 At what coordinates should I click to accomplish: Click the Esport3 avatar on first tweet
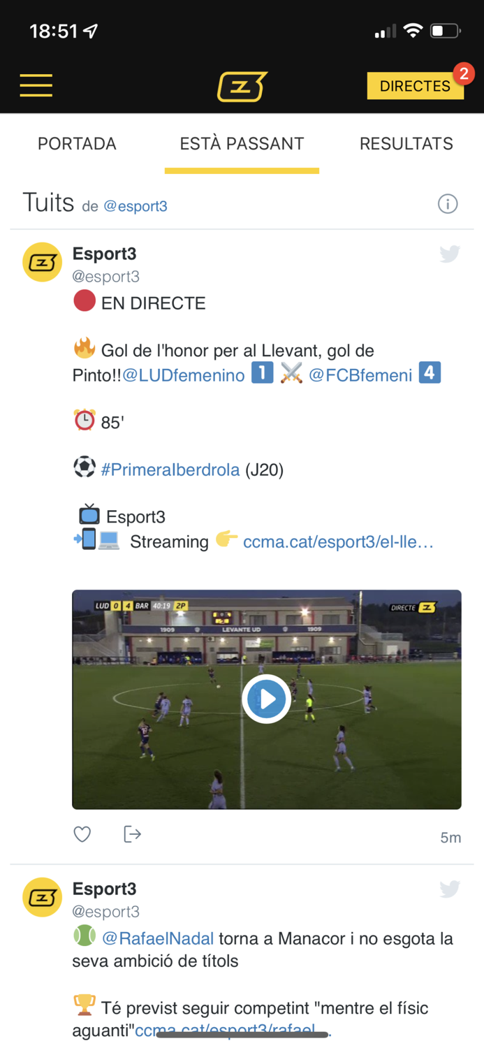[x=43, y=262]
